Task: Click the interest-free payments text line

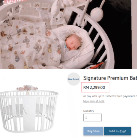Action: (110, 96)
